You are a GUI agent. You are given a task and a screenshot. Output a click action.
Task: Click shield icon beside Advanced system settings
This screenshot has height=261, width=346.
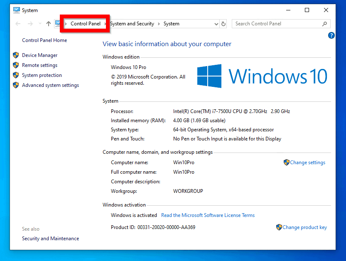16,85
